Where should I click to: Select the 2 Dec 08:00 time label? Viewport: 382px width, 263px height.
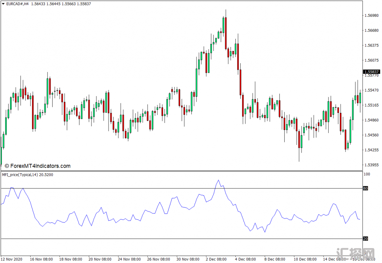(216, 259)
